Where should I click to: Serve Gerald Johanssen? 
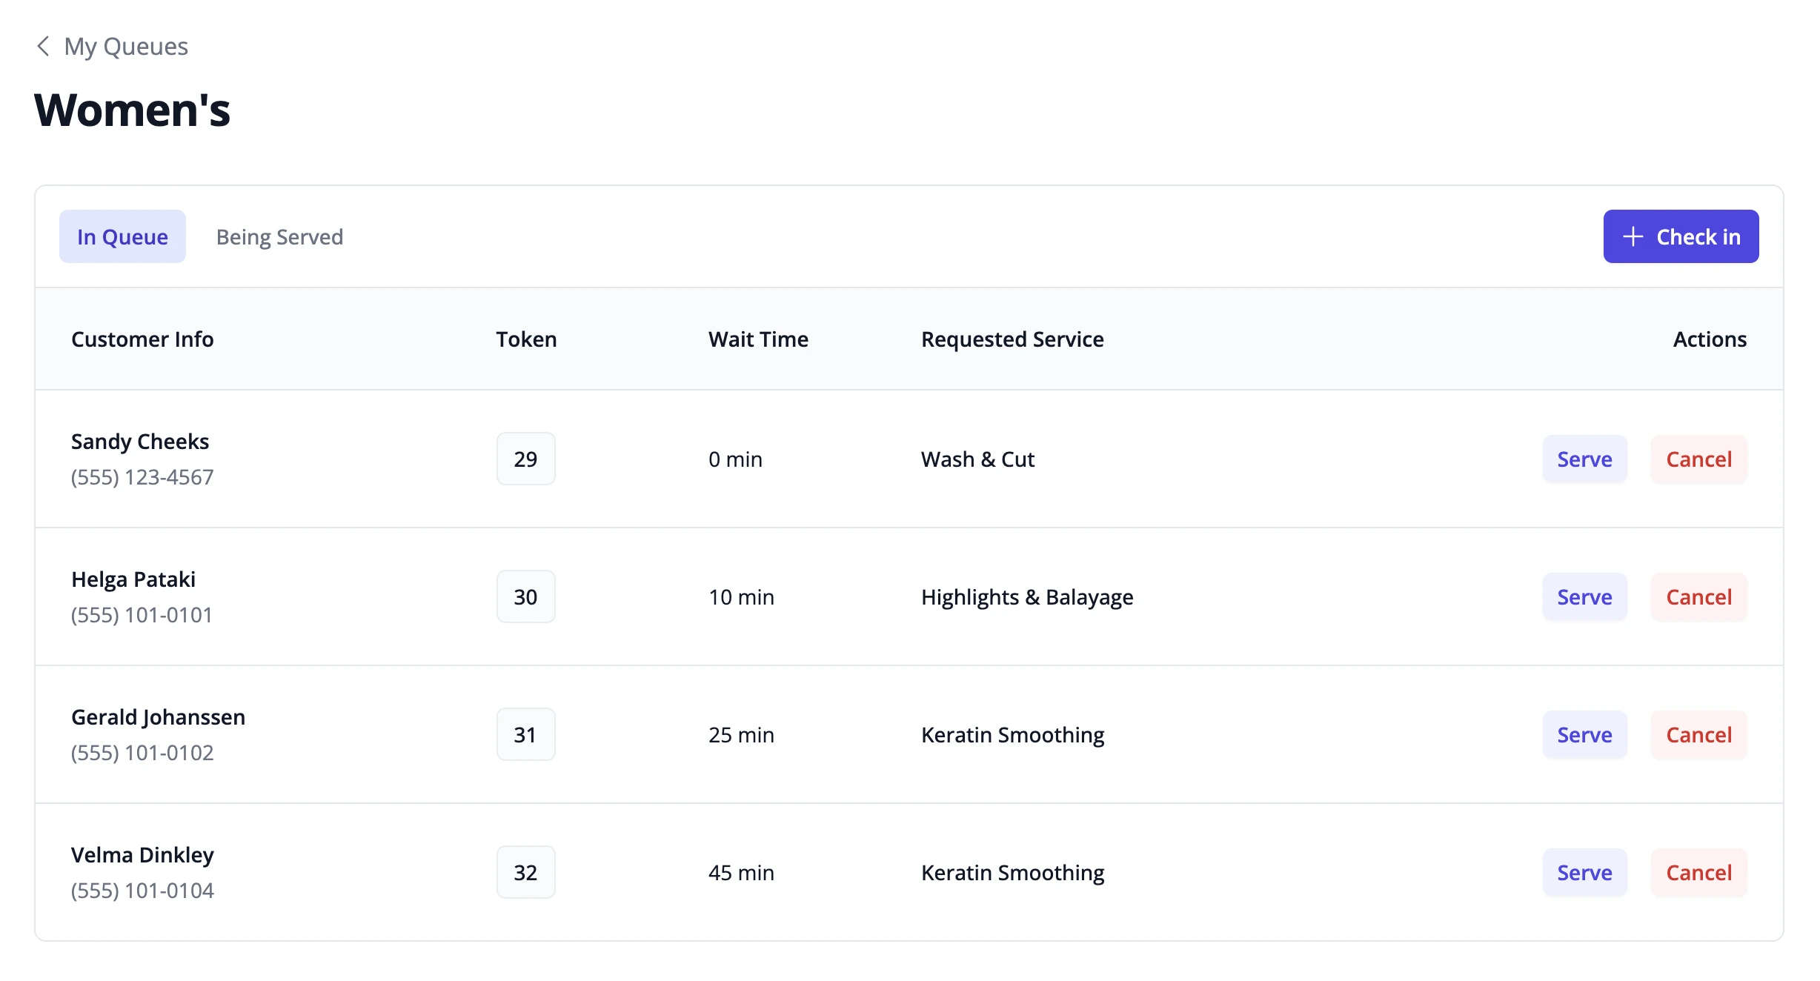[1584, 735]
